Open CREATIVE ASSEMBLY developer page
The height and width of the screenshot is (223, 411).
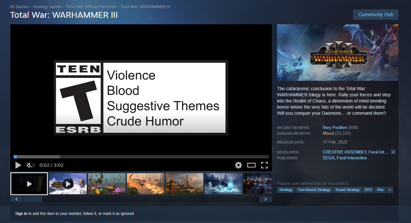pos(345,152)
